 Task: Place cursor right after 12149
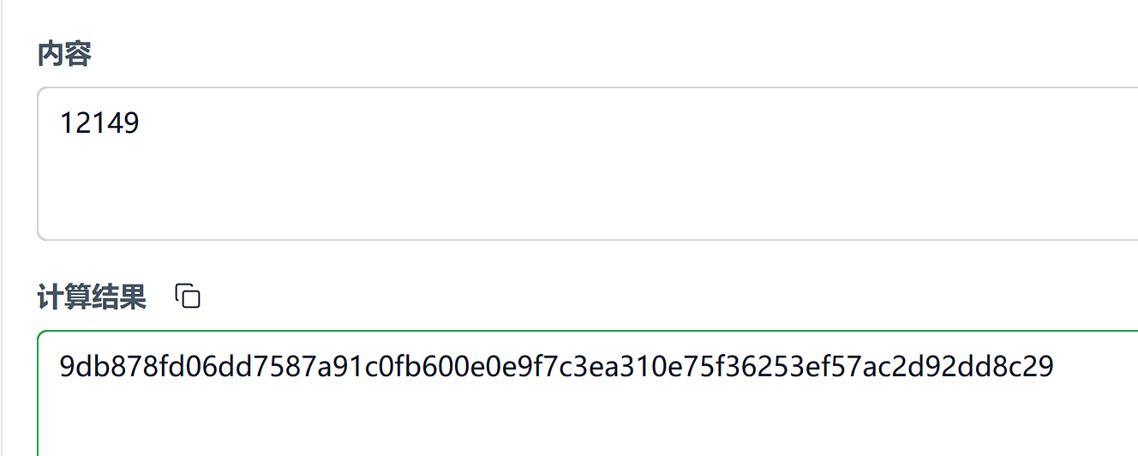pos(141,123)
